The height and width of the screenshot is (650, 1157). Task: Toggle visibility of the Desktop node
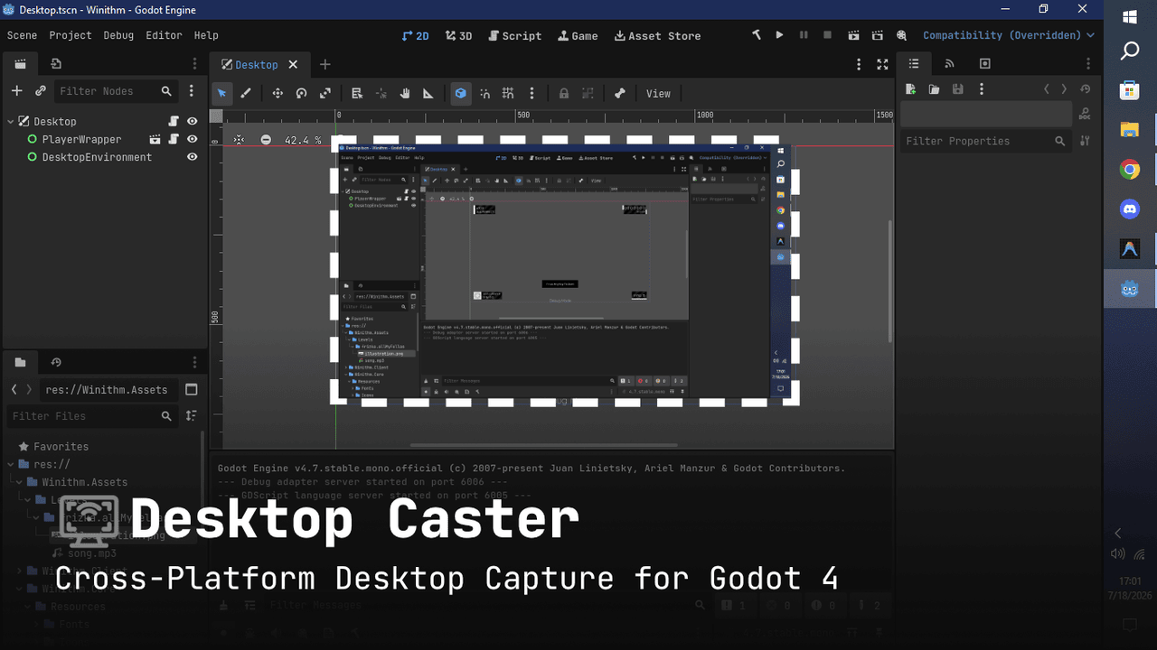pyautogui.click(x=193, y=121)
